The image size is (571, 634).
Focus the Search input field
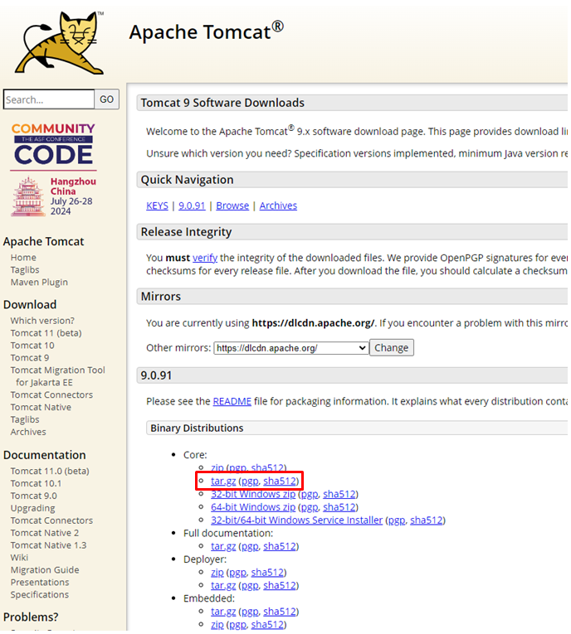49,99
